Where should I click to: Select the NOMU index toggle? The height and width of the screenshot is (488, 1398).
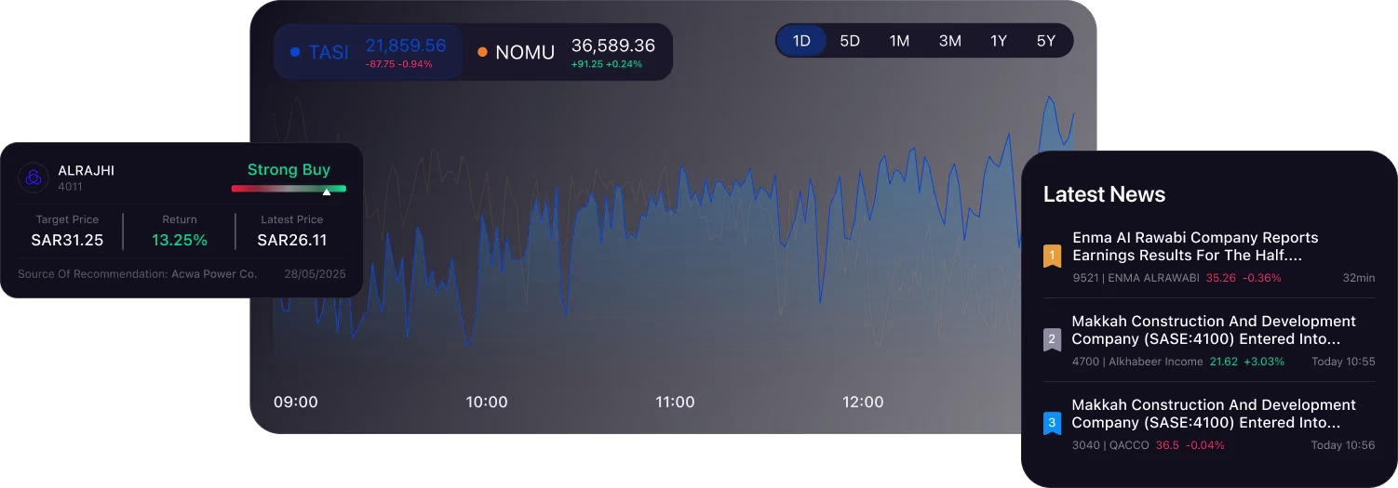567,52
